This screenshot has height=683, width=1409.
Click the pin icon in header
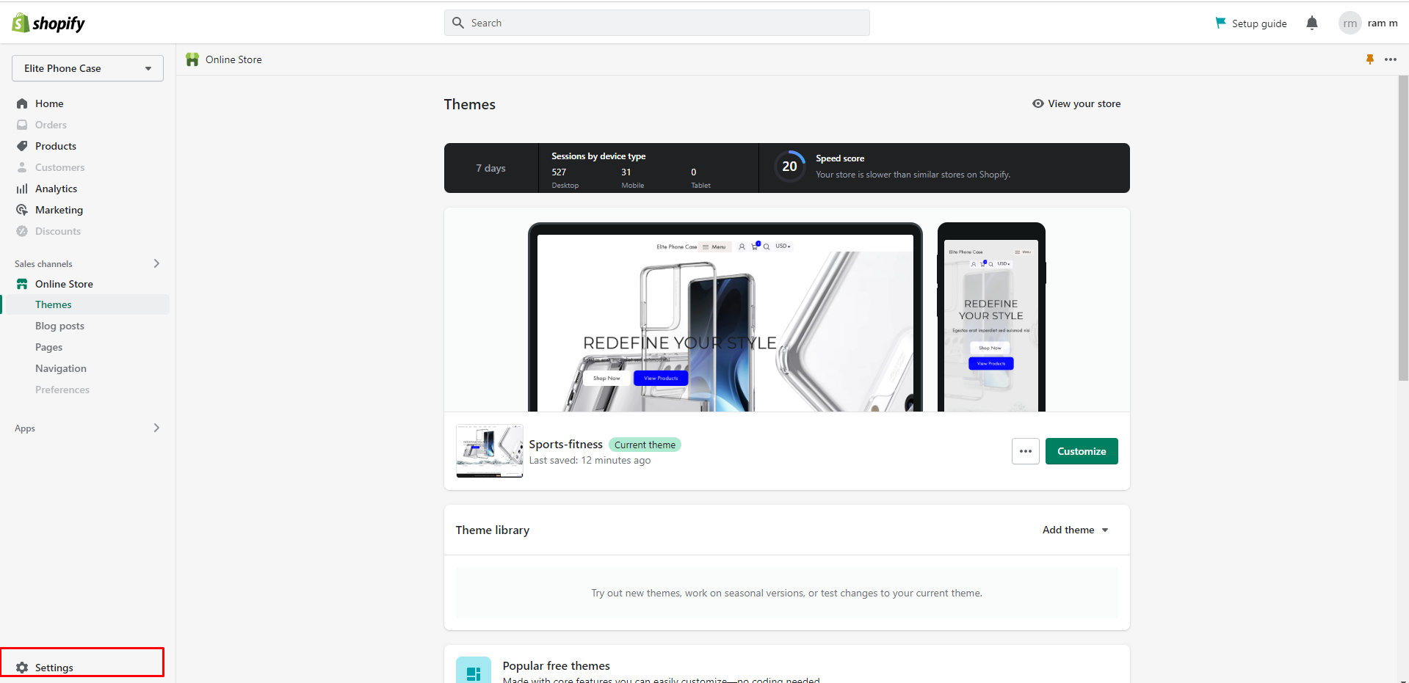(x=1370, y=59)
